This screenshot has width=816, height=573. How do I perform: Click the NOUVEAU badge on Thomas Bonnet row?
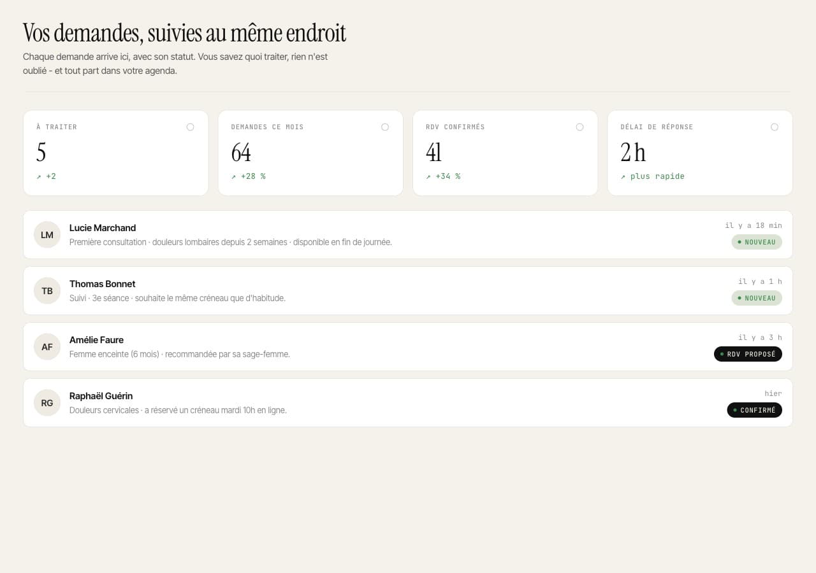757,298
